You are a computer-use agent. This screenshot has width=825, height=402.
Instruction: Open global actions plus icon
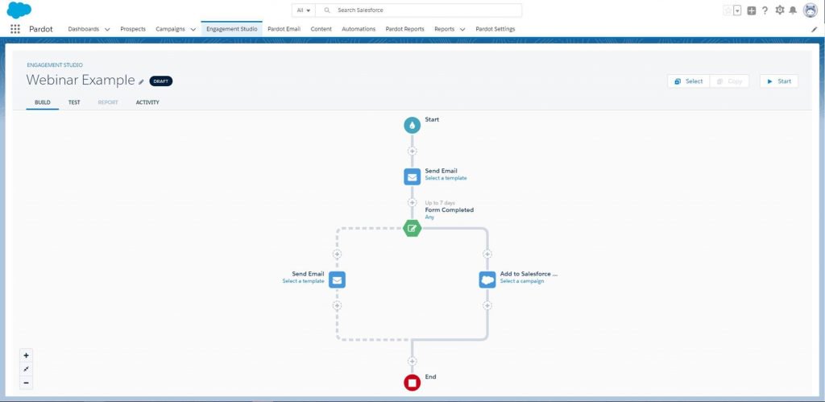coord(752,10)
